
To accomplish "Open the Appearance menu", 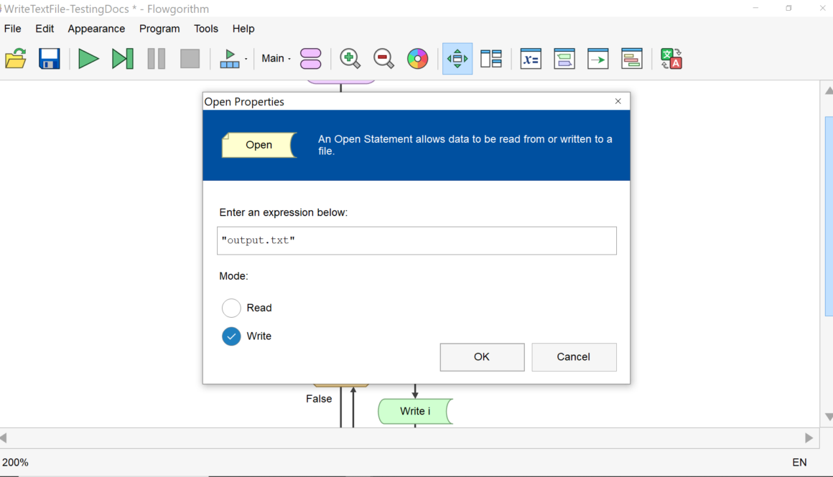I will point(96,29).
